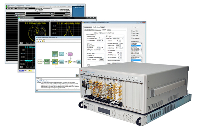Switch to the Instrument Setup tab
This screenshot has width=200, height=133.
click(x=88, y=27)
